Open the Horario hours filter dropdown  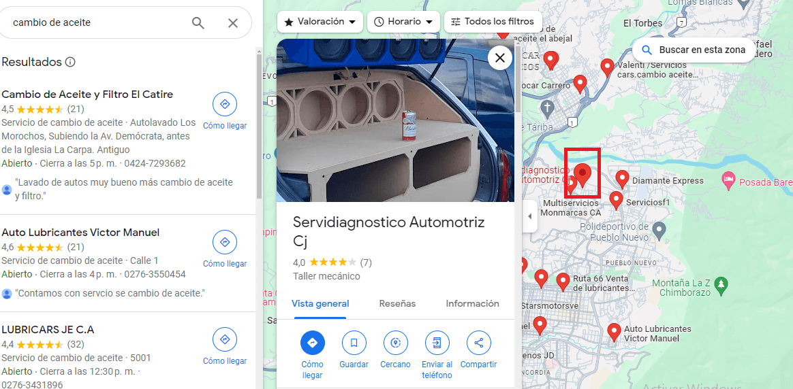(403, 22)
